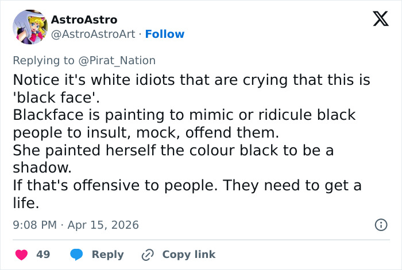Viewport: 402px width, 270px height.
Task: Click the reply speech bubble icon
Action: [77, 255]
